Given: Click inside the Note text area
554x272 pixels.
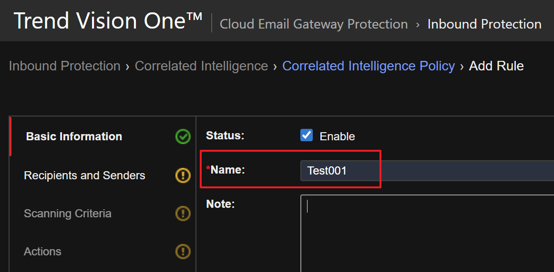Looking at the screenshot, I should (x=427, y=233).
